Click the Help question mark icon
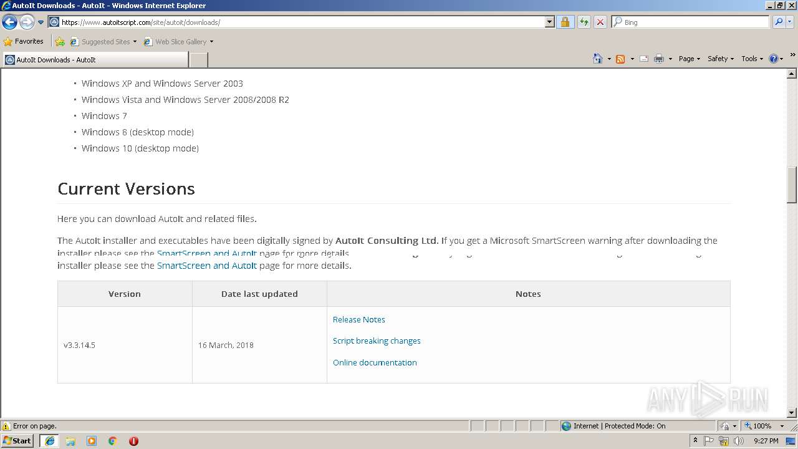The width and height of the screenshot is (798, 449). click(774, 59)
